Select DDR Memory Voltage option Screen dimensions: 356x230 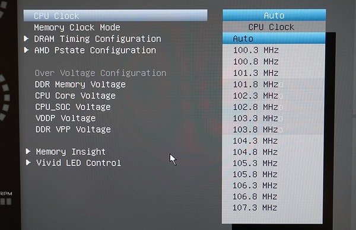click(x=80, y=84)
